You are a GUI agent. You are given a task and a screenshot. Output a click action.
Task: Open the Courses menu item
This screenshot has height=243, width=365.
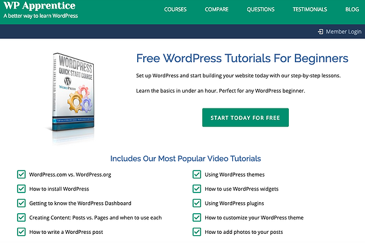click(x=175, y=9)
